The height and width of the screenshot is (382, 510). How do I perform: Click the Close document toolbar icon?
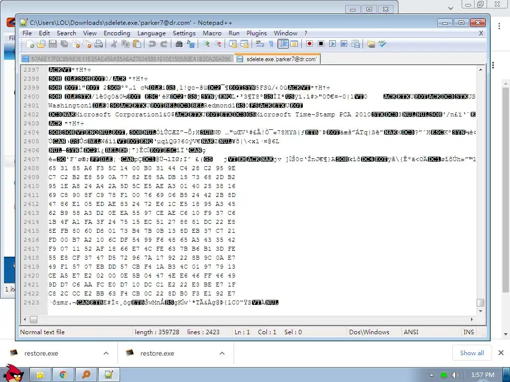tap(76, 44)
